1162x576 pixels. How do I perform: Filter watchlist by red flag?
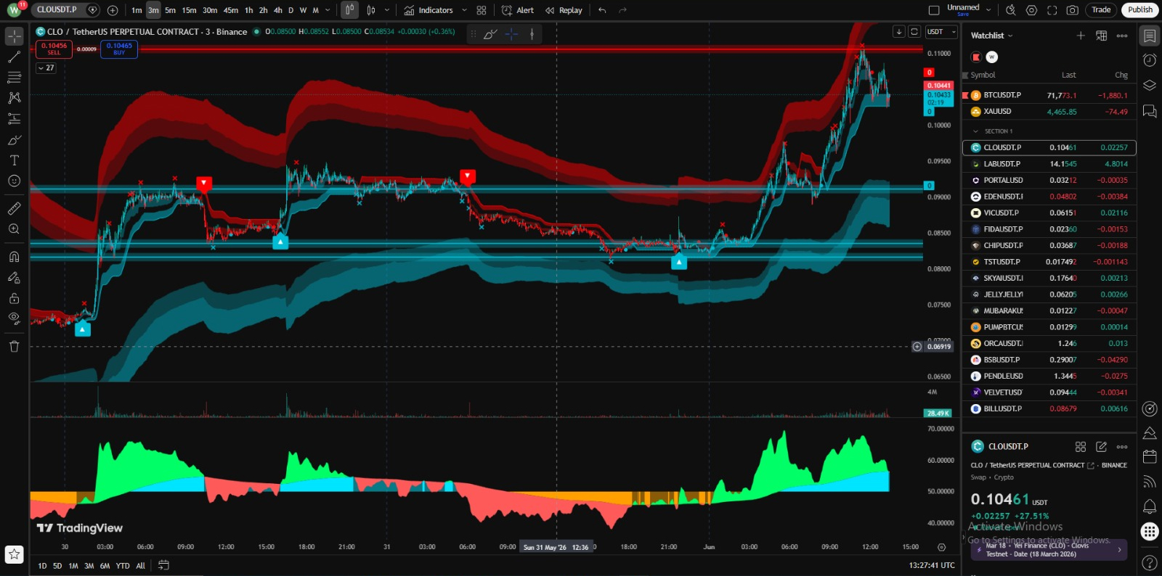pos(977,57)
